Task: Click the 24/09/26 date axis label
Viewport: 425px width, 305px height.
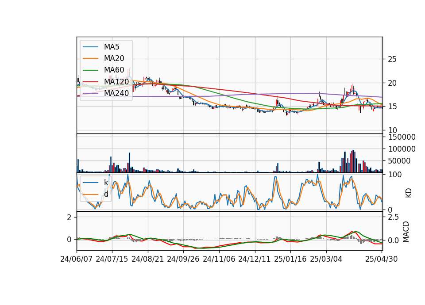Action: (x=183, y=259)
